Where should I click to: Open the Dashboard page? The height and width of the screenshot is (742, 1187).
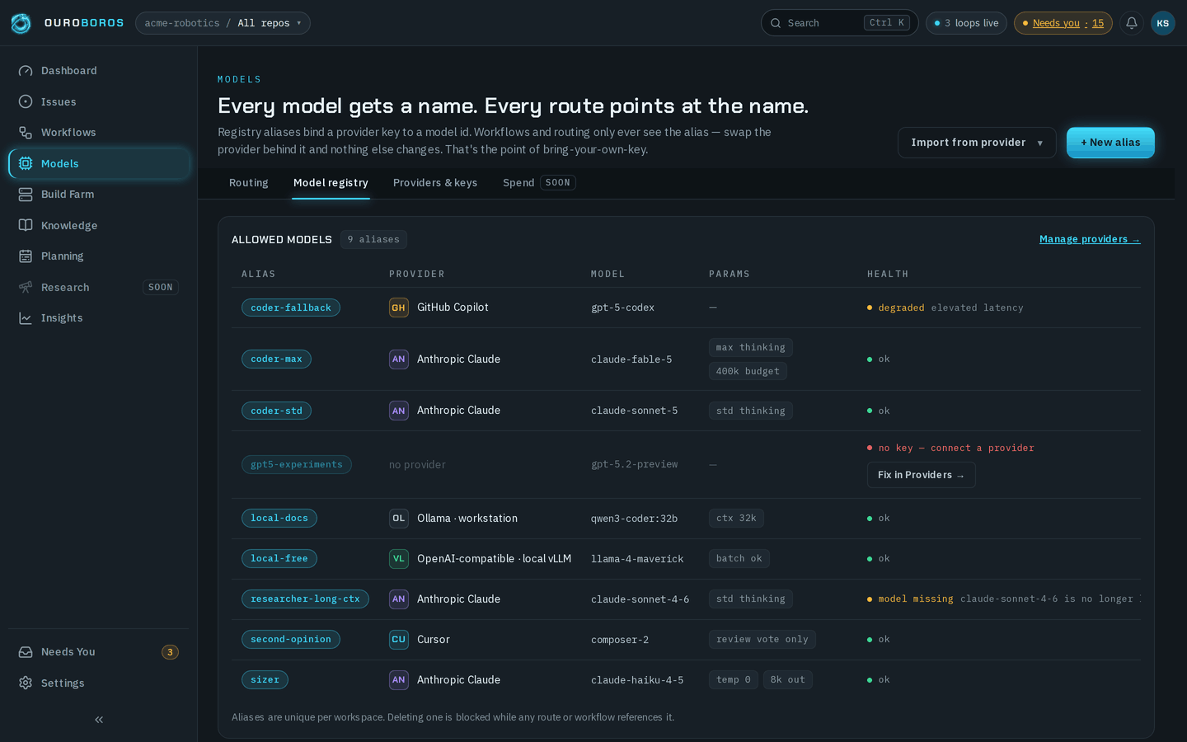click(x=99, y=71)
